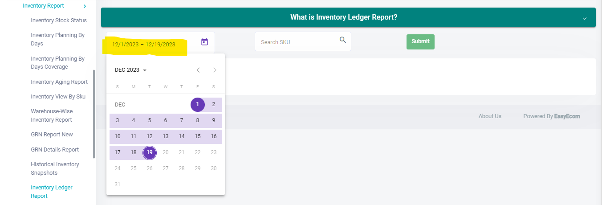This screenshot has height=205, width=602.
Task: Select December 2 in calendar
Action: click(x=214, y=105)
